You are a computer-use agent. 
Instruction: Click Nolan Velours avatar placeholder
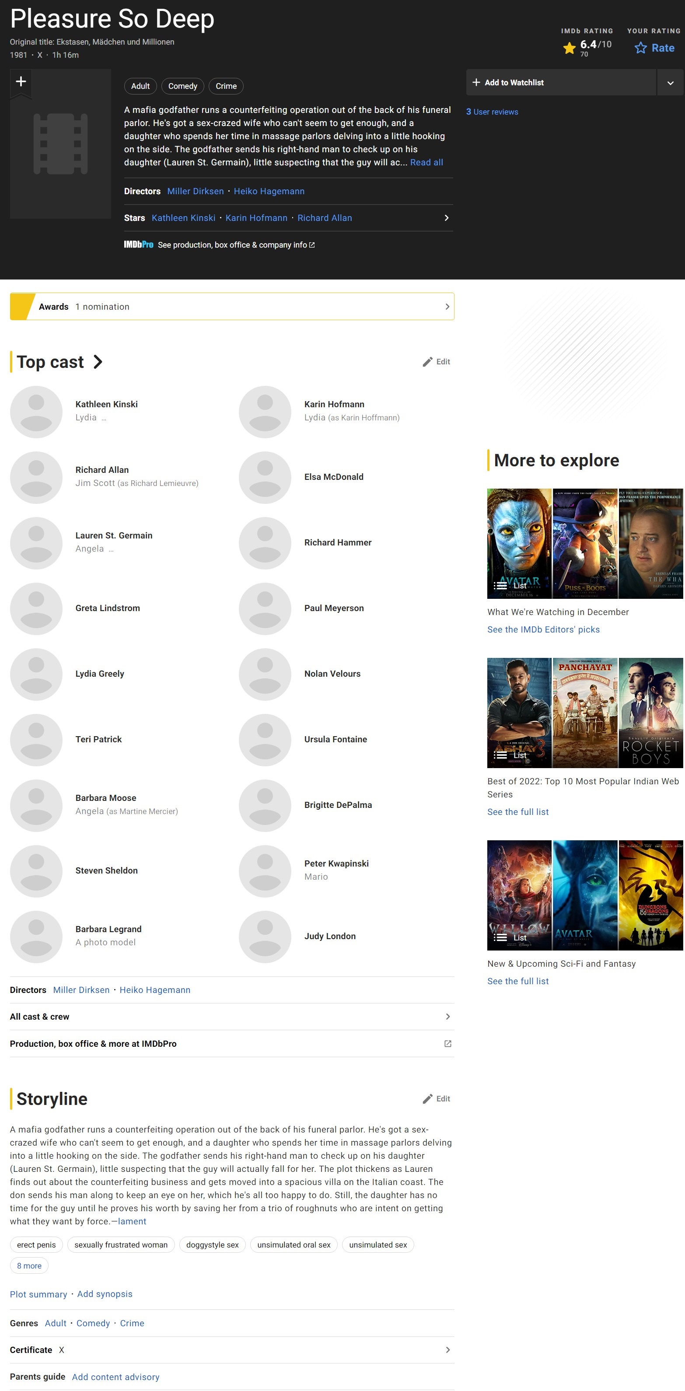coord(265,674)
